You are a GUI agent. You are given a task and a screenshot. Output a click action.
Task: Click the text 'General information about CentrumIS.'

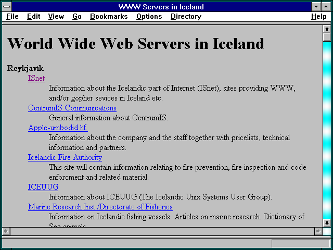108,118
